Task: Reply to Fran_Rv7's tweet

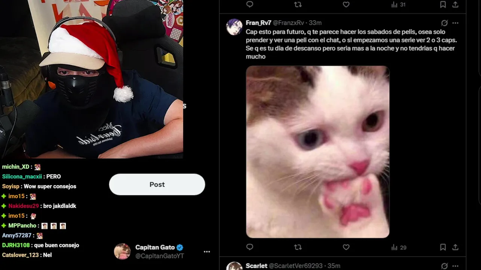Action: tap(250, 247)
